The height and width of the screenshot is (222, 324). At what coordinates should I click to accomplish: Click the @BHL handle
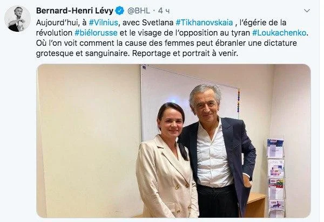click(x=138, y=11)
